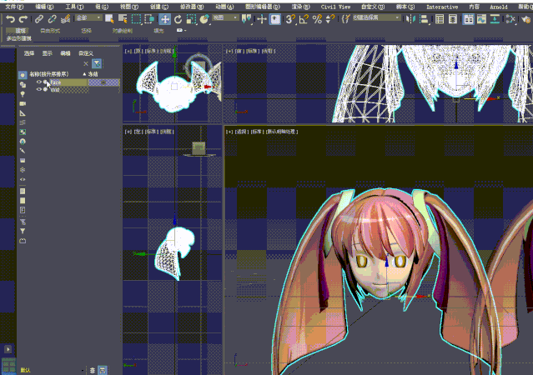Viewport: 533px width, 375px height.
Task: Open the selection filter dropdown
Action: tap(88, 17)
